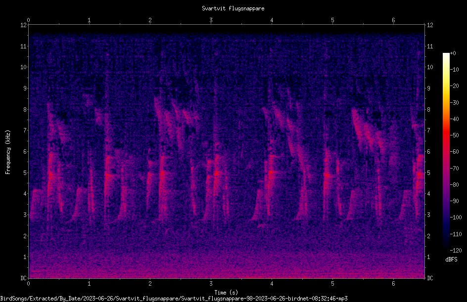Click the '7' tick on left frequency axis
467x302 pixels.
point(25,130)
